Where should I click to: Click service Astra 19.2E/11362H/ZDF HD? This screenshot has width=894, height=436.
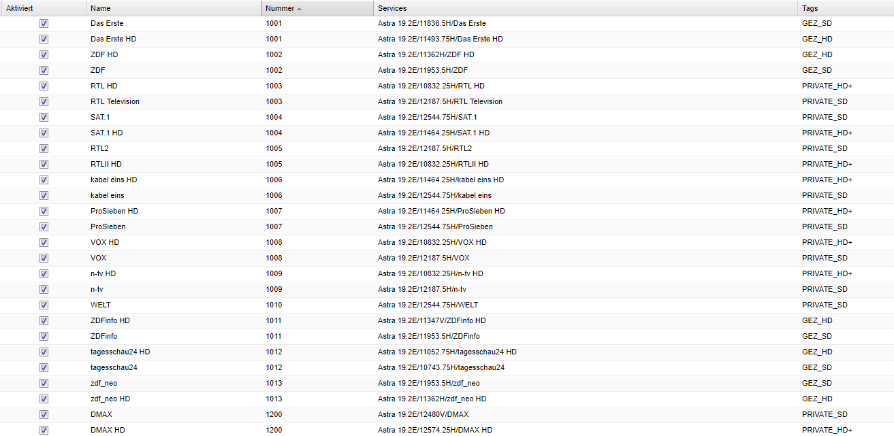(x=426, y=54)
